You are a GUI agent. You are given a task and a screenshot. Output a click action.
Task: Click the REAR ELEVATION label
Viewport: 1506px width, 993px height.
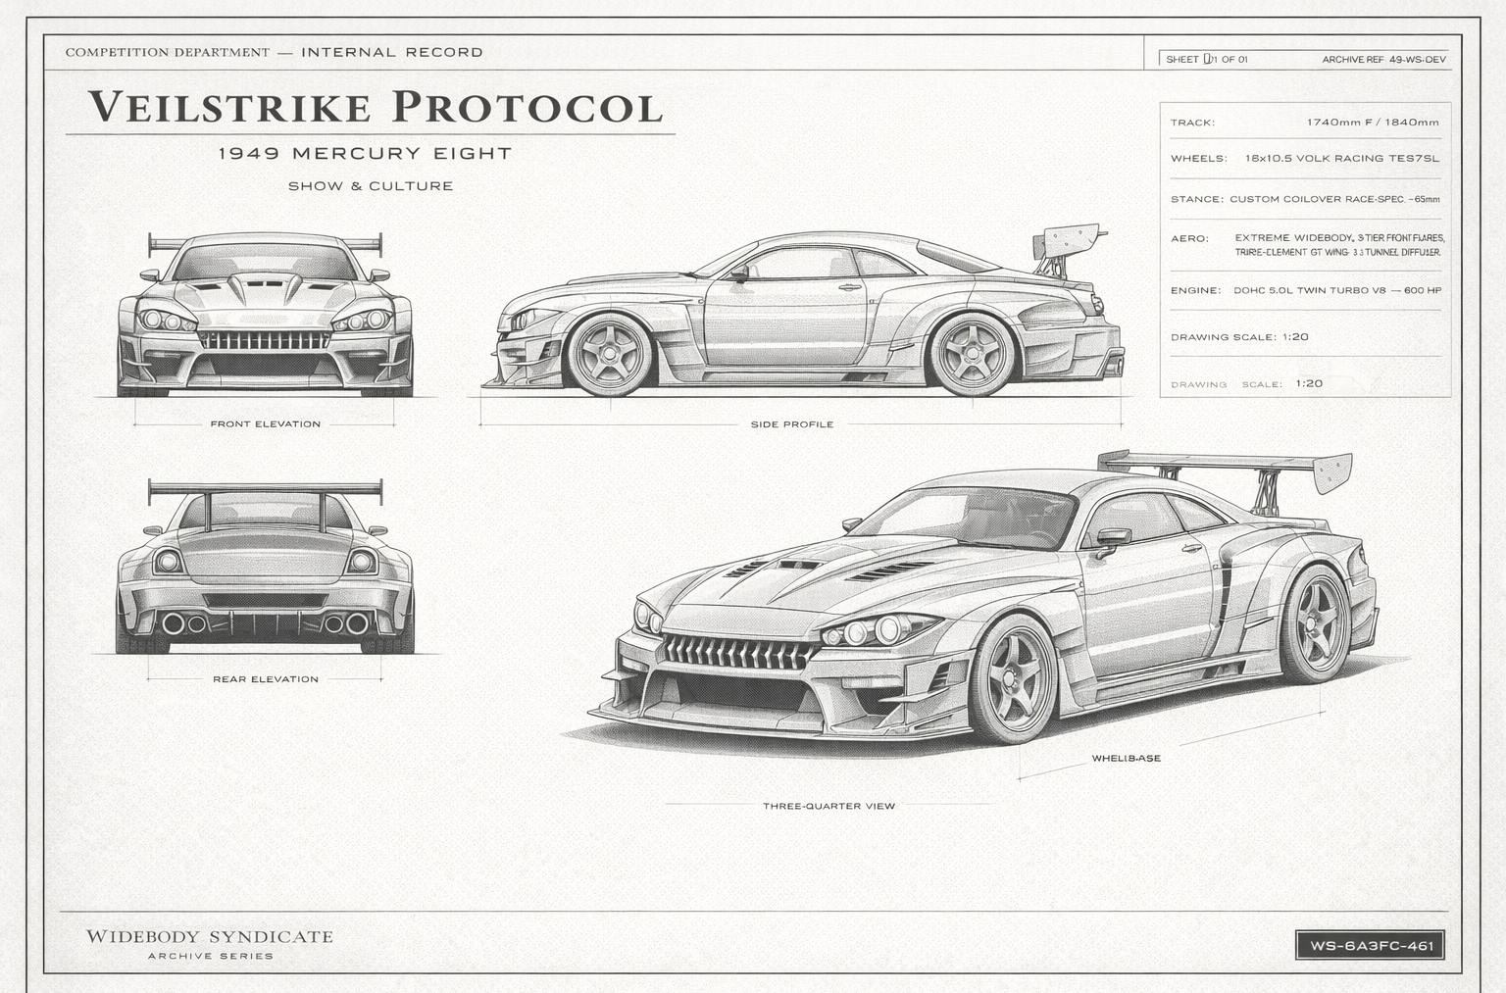pos(266,679)
